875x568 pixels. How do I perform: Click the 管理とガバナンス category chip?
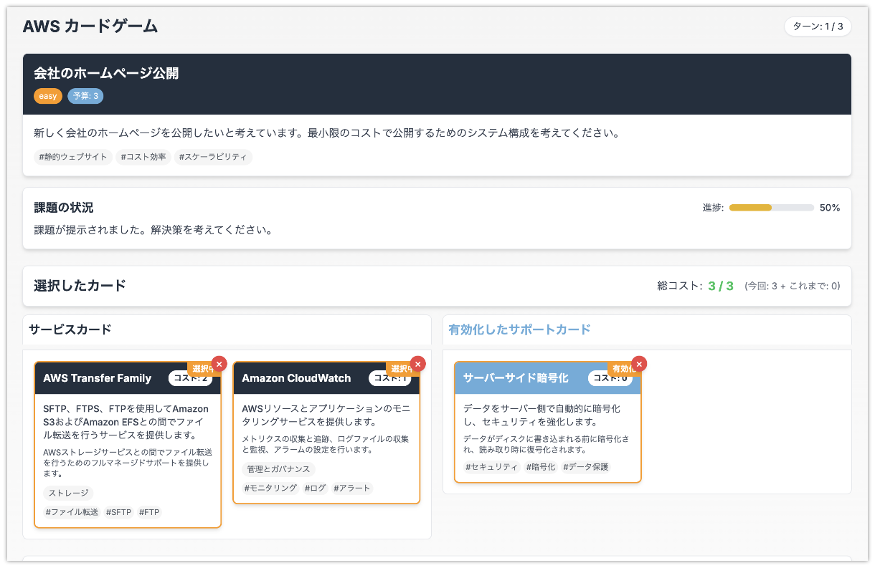(278, 469)
